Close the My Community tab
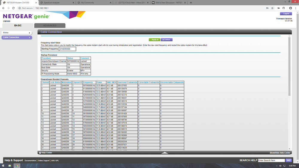This screenshot has width=299, height=168. pyautogui.click(x=111, y=3)
